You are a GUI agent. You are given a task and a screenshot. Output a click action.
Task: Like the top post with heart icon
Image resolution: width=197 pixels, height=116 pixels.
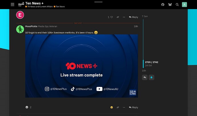coord(112,17)
